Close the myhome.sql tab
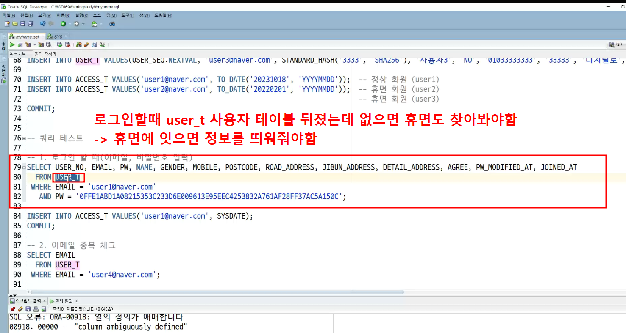Viewport: 626px width, 333px height. coord(42,37)
